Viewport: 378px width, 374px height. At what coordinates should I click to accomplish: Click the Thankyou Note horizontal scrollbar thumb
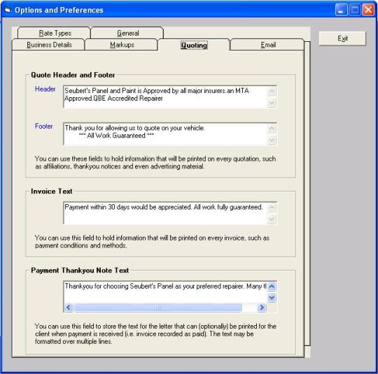click(x=158, y=308)
